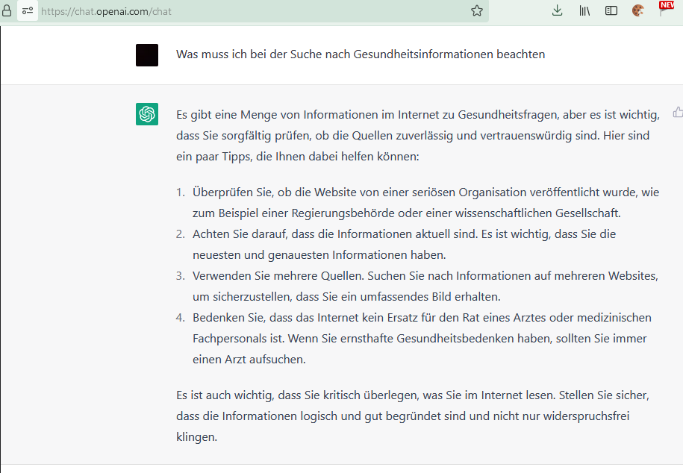The height and width of the screenshot is (473, 683).
Task: Click the black user avatar square
Action: click(147, 55)
